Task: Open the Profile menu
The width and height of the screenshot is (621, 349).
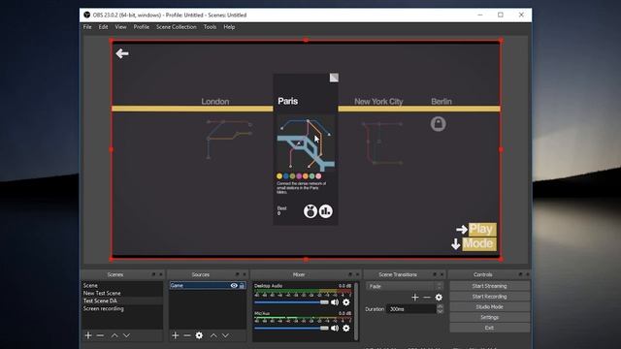Action: 142,27
